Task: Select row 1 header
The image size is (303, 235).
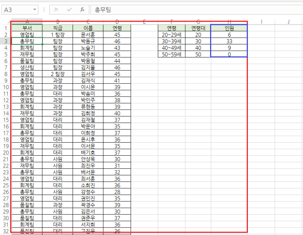Action: [x=6, y=28]
